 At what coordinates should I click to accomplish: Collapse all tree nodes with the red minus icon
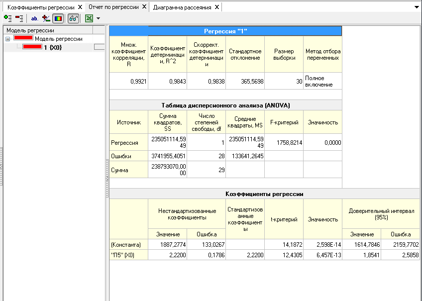point(19,18)
